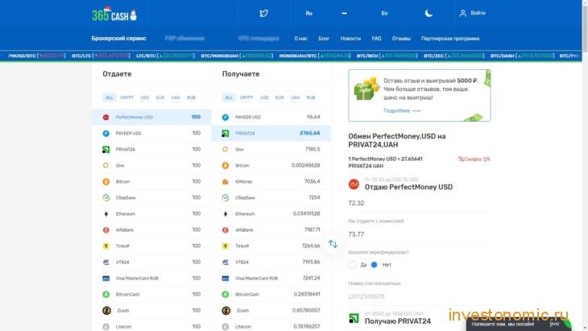The width and height of the screenshot is (588, 331).
Task: Filter Отдаете list by UAH
Action: point(176,97)
